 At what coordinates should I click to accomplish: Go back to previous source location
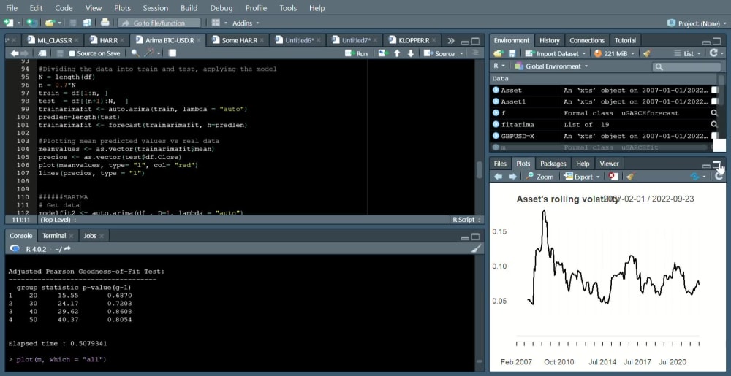click(15, 53)
